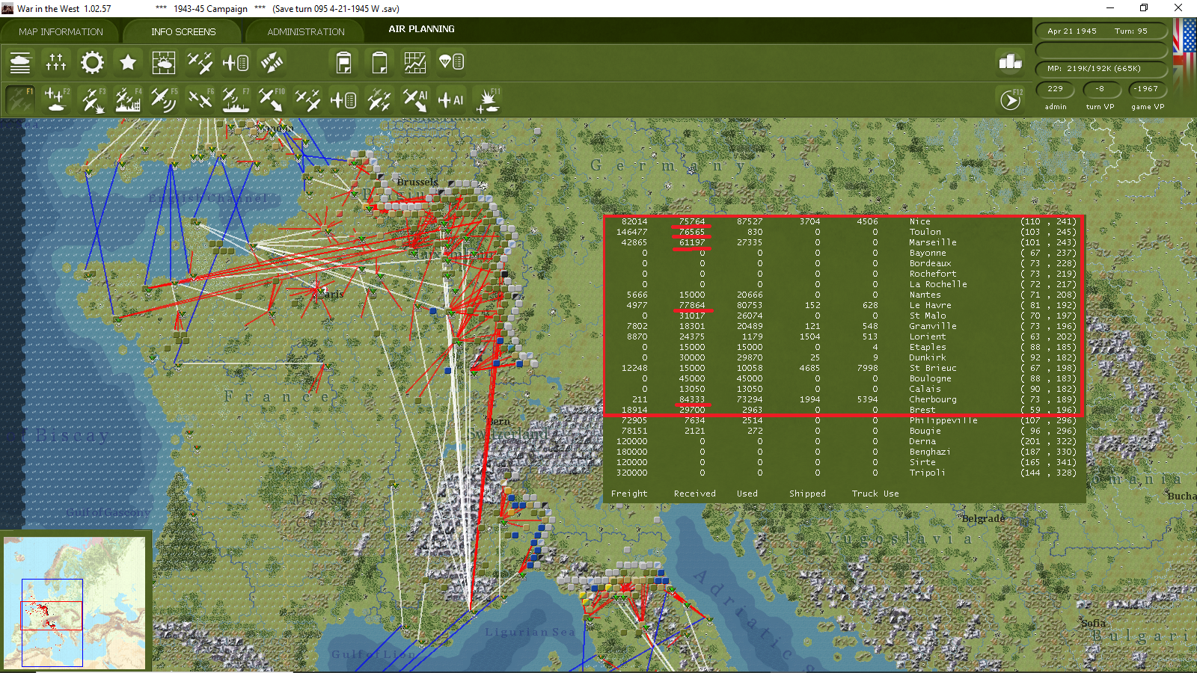
Task: Click the admin points value 229
Action: click(1056, 89)
